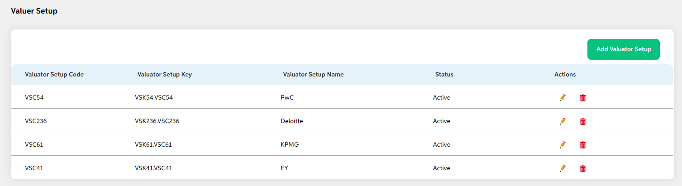Select the Valuator Setup Code column header
Viewport: 682px width, 186px height.
click(54, 74)
